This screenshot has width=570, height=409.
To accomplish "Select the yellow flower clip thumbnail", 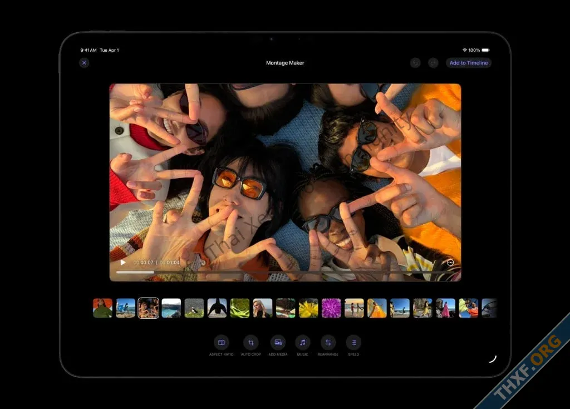I will 308,308.
